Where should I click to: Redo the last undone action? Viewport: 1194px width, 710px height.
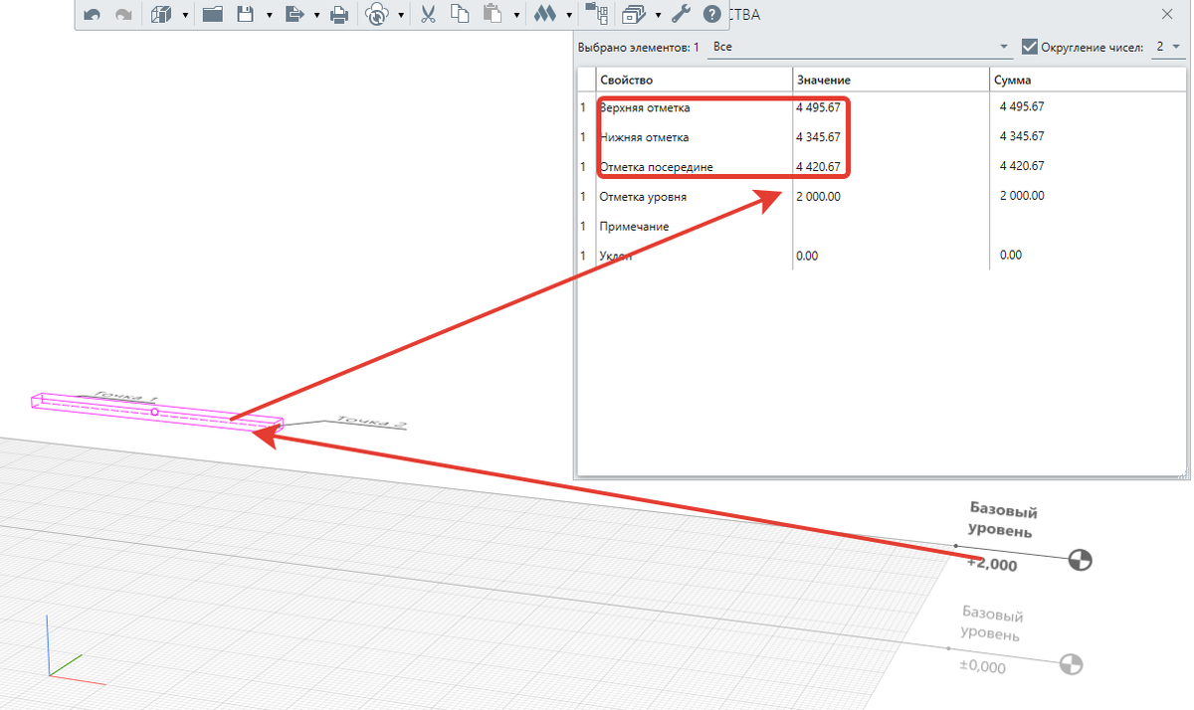tap(123, 15)
